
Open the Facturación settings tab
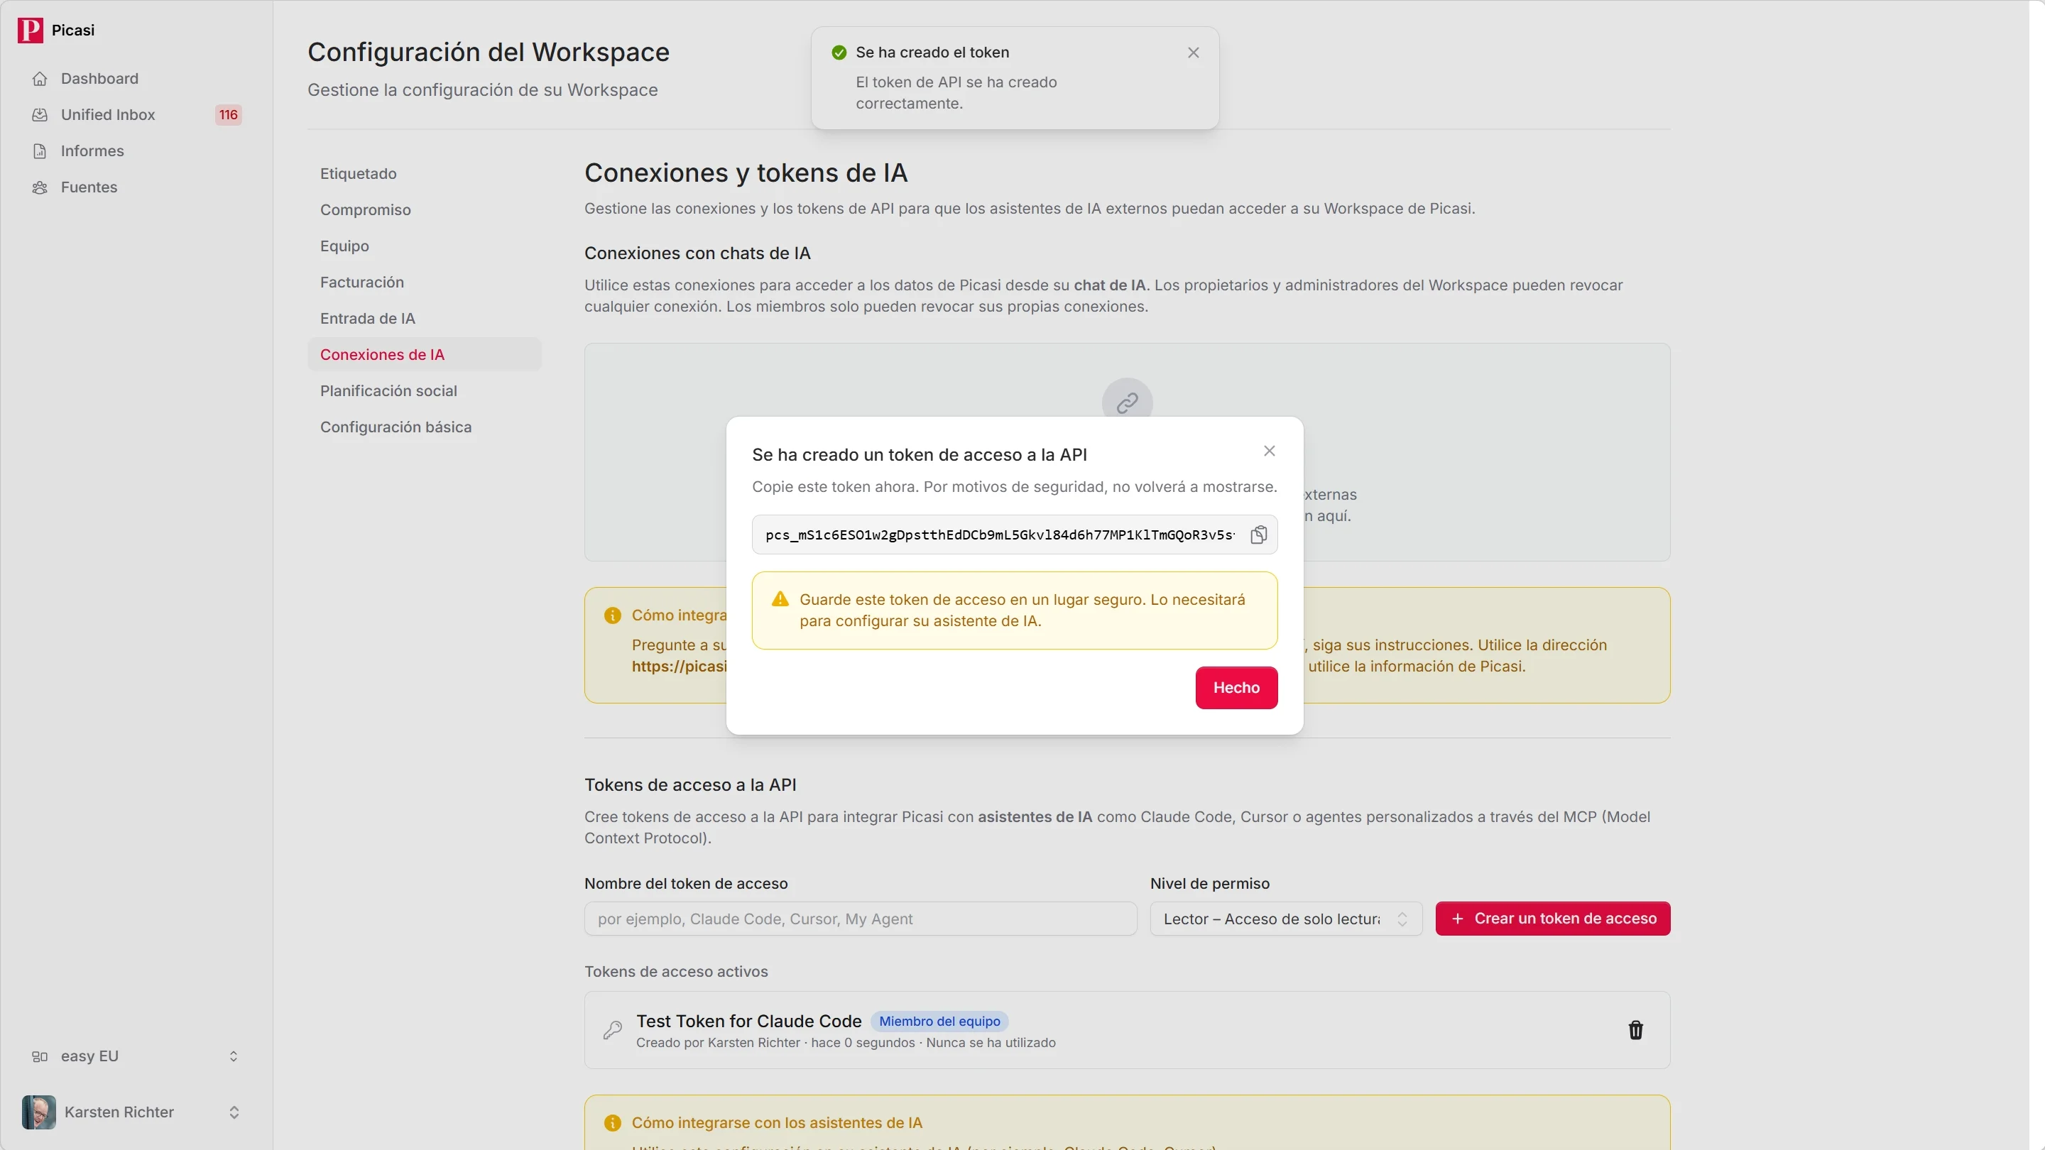tap(425, 283)
